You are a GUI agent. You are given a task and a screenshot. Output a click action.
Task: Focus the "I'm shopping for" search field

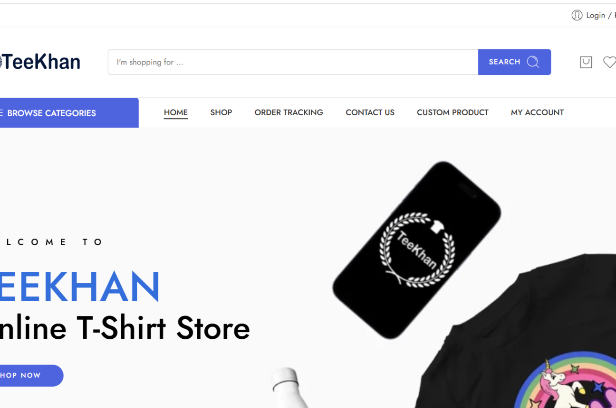(x=293, y=62)
